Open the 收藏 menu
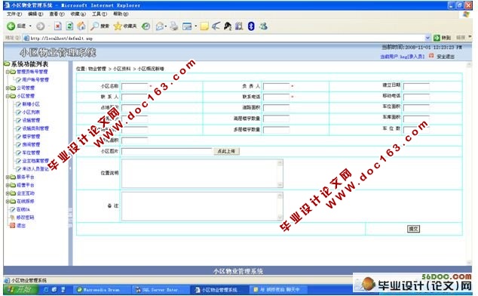The width and height of the screenshot is (478, 296). coord(78,14)
